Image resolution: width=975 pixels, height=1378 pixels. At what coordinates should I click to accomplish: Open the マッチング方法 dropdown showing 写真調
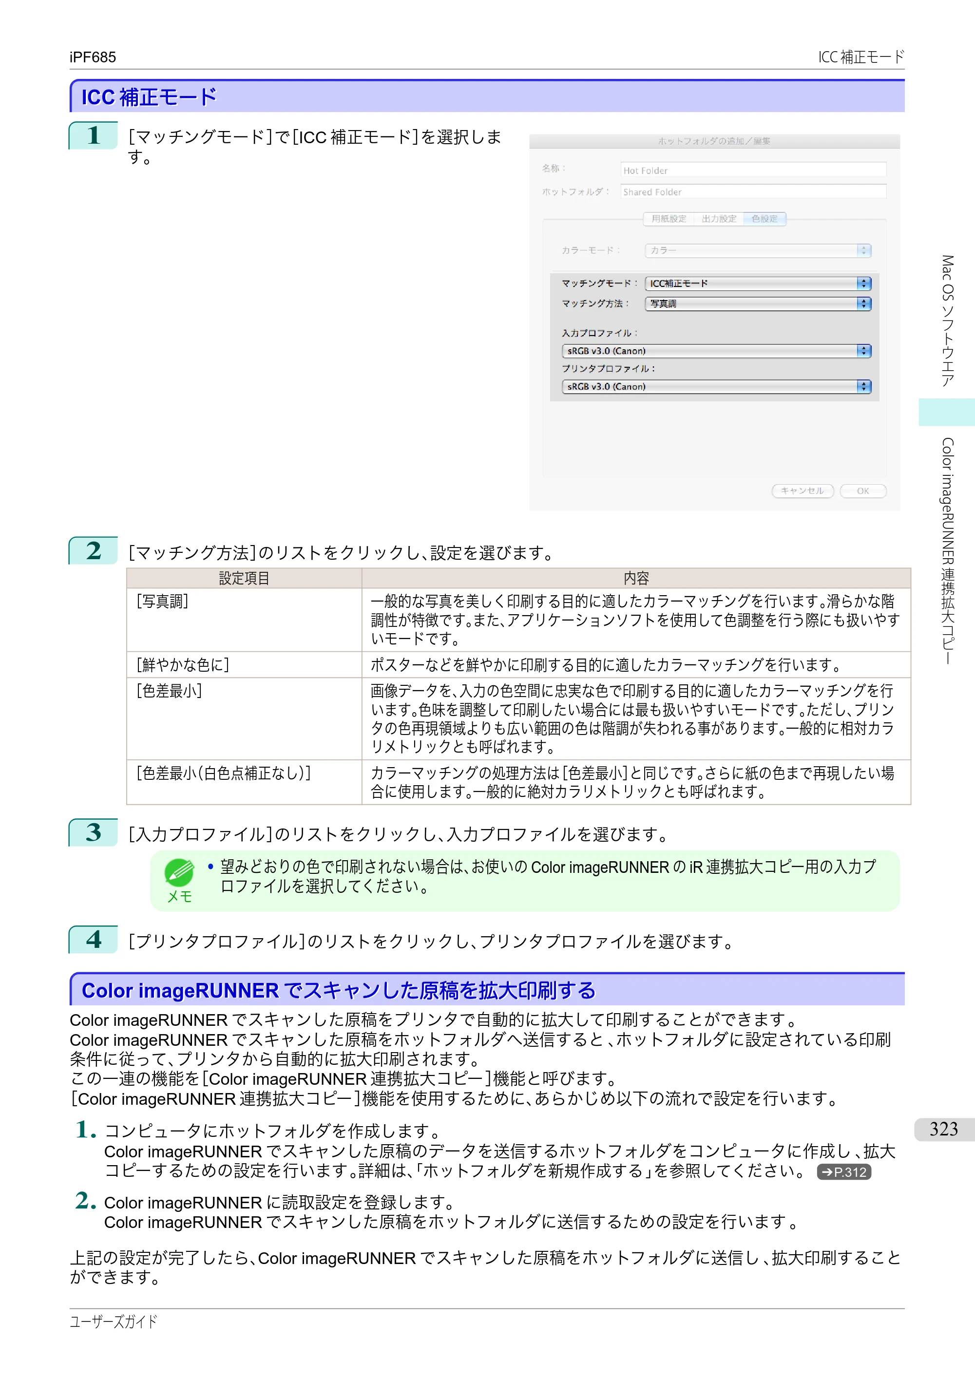click(758, 303)
